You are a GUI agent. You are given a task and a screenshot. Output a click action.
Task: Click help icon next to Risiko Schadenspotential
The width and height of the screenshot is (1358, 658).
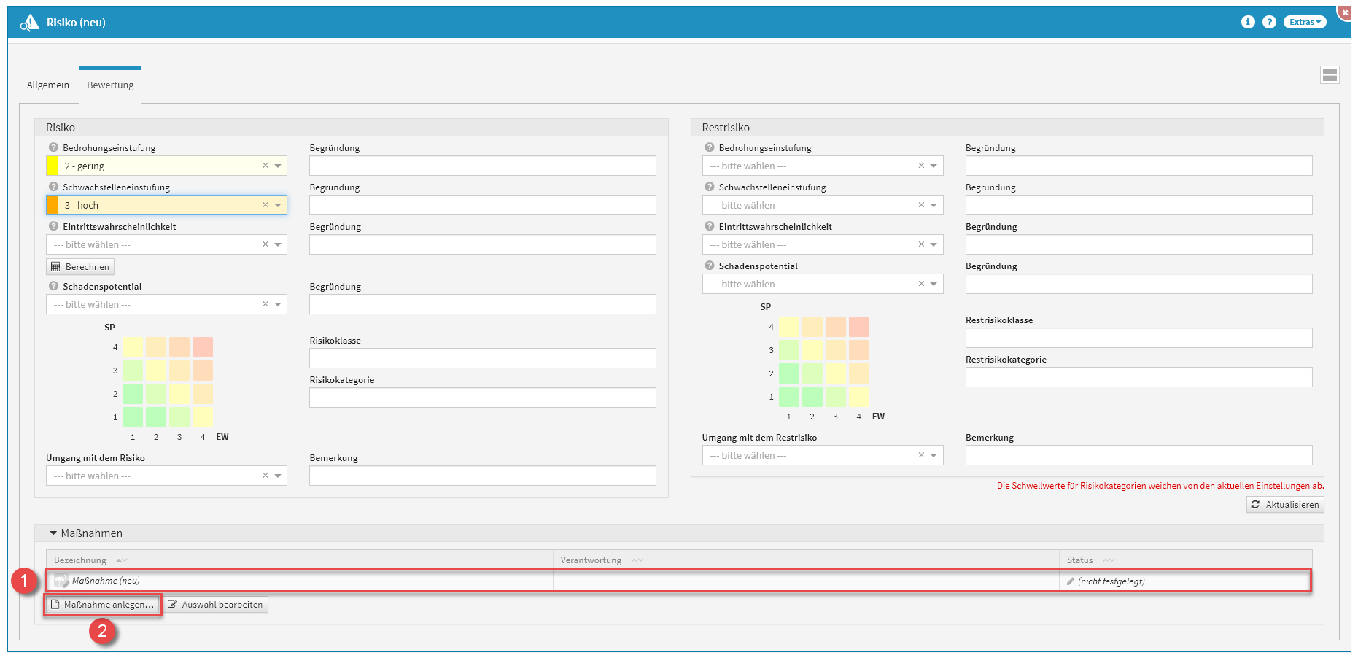point(53,286)
